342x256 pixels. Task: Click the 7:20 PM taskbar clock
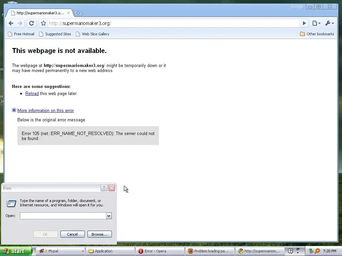329,251
